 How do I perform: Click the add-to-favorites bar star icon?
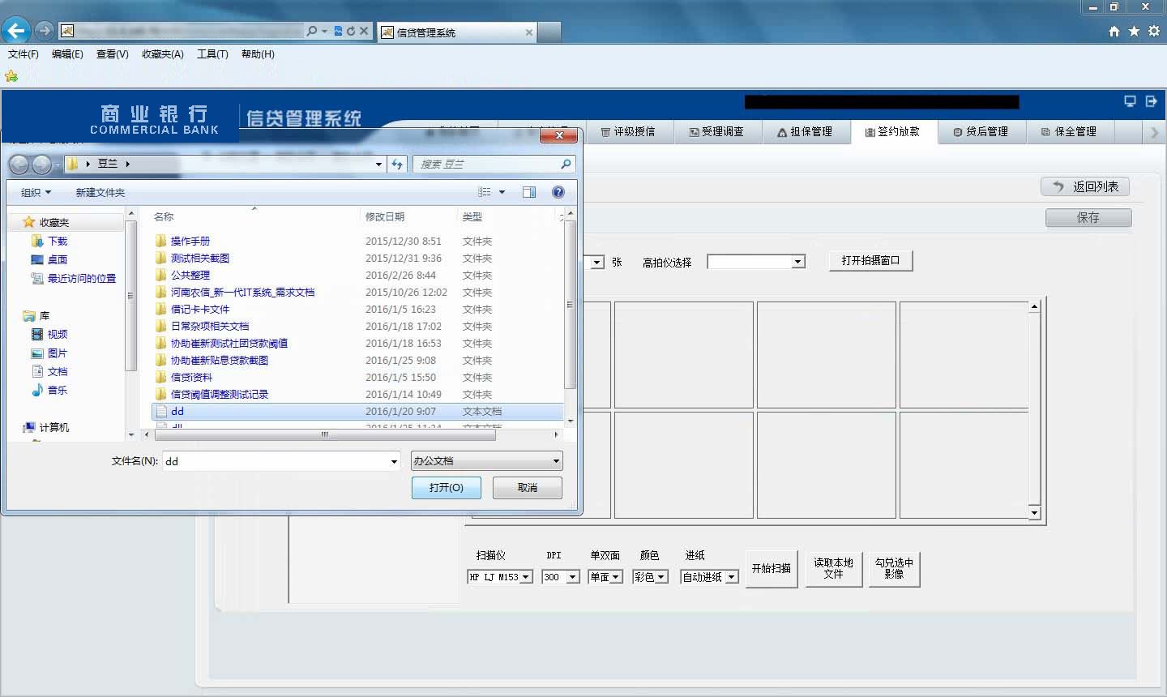coord(11,76)
